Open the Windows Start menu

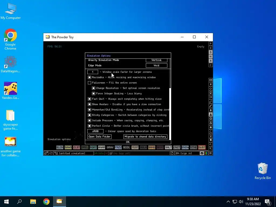[6, 202]
